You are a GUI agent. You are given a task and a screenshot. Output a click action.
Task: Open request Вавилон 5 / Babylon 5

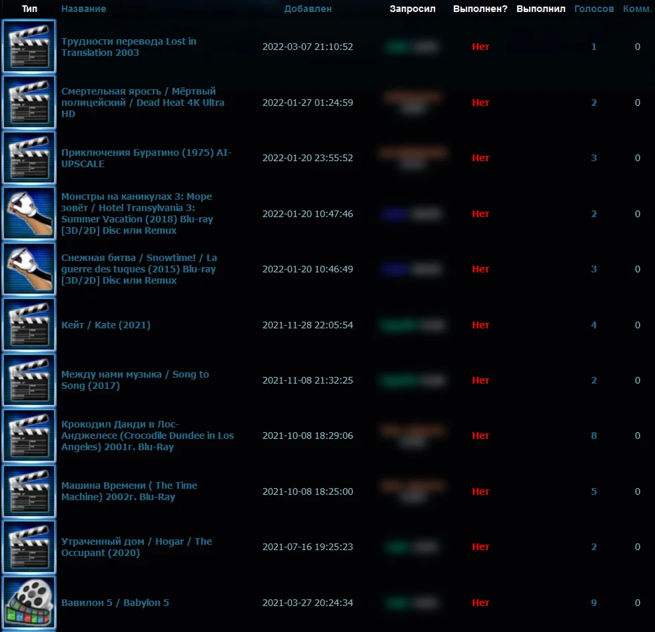click(115, 603)
